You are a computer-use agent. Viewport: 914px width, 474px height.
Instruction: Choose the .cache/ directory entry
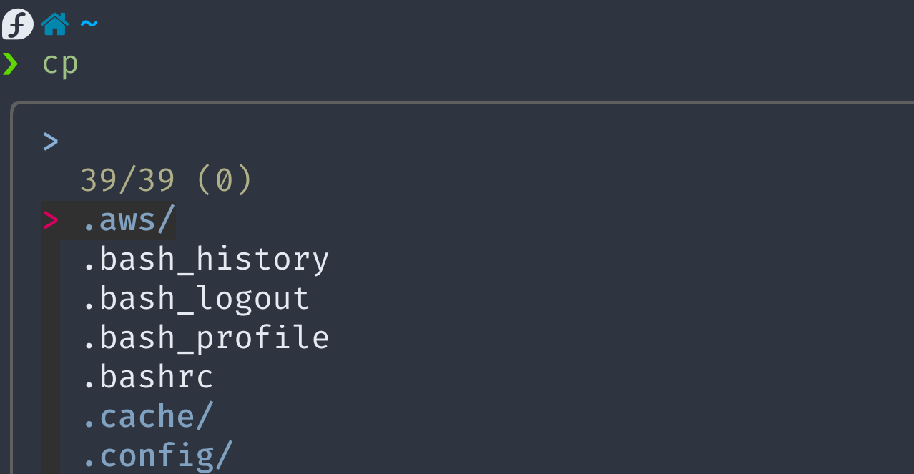tap(147, 416)
